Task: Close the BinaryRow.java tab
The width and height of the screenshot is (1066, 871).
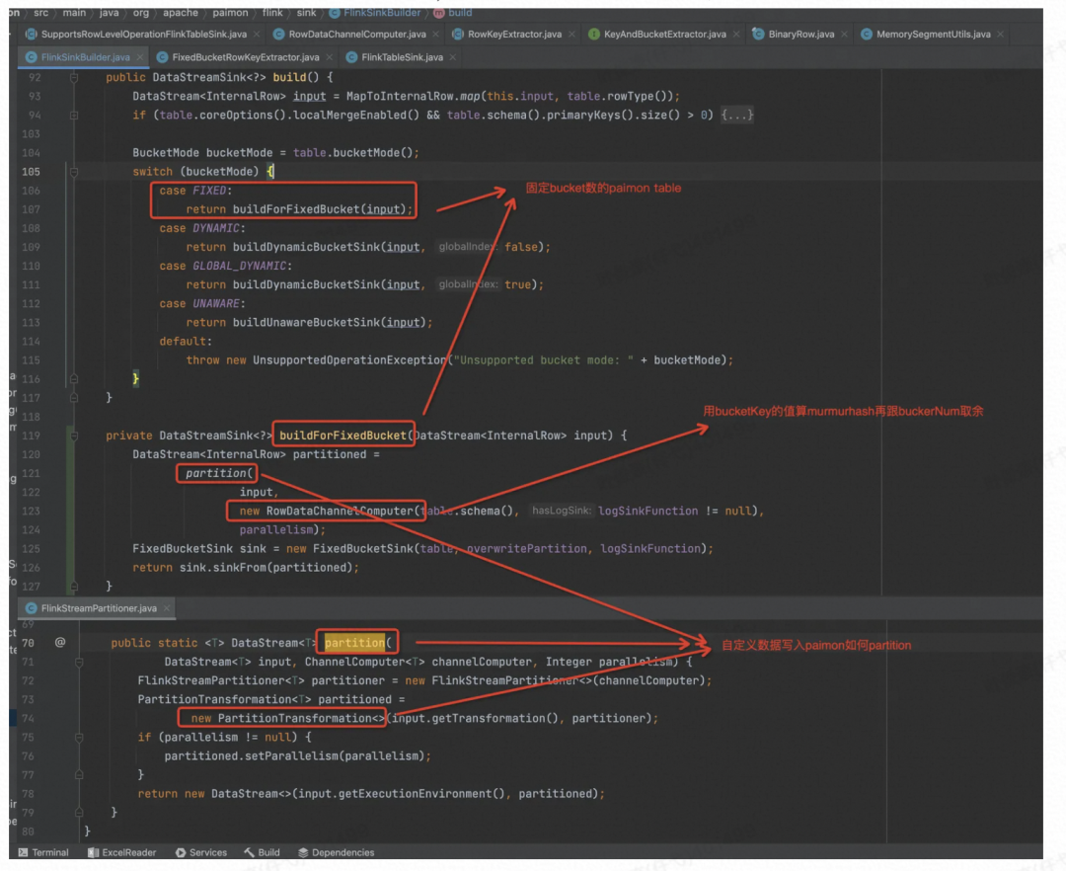Action: [843, 35]
